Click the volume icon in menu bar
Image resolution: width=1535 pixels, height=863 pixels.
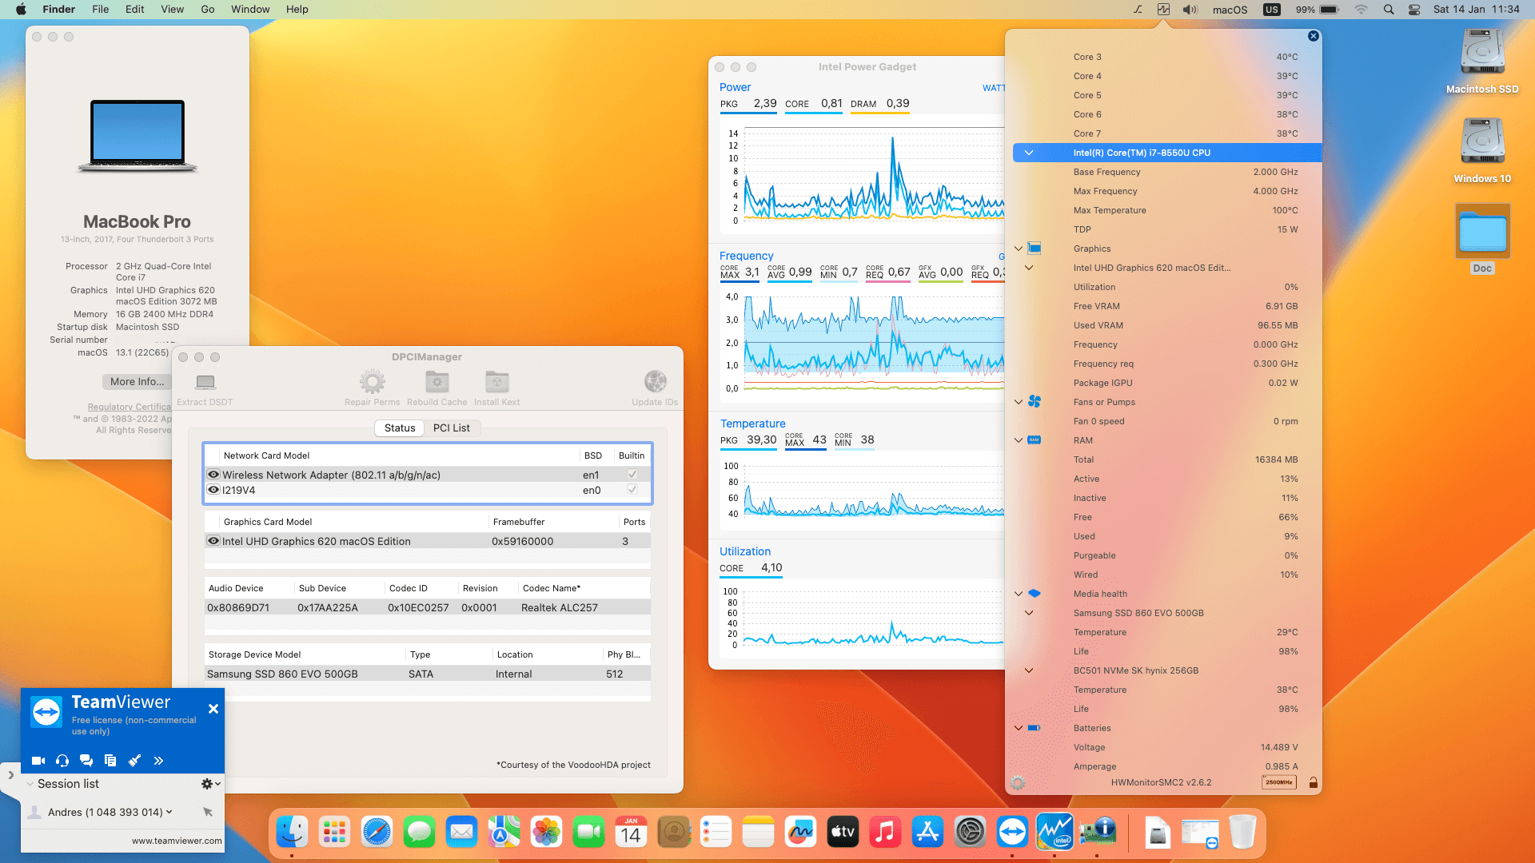pyautogui.click(x=1190, y=10)
